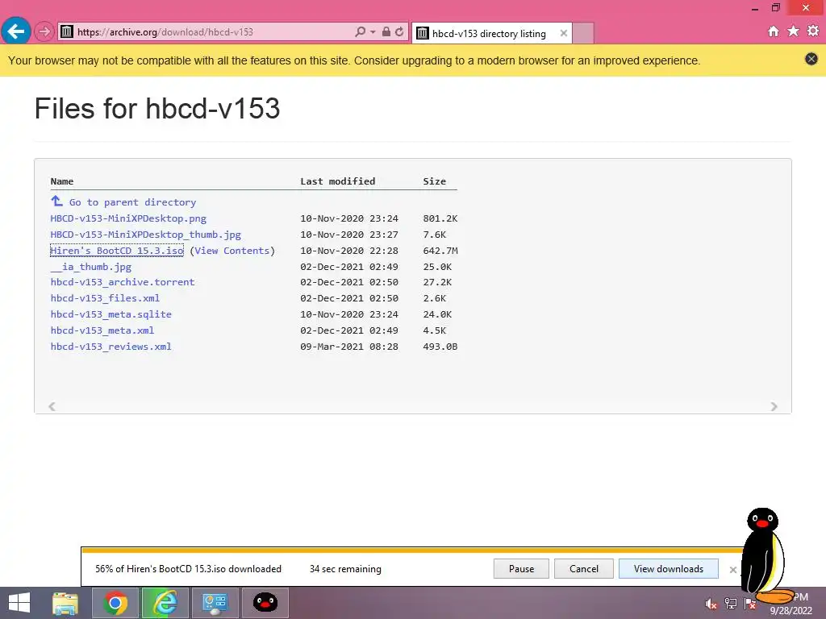Click the browser Home icon
The image size is (826, 619).
(774, 31)
